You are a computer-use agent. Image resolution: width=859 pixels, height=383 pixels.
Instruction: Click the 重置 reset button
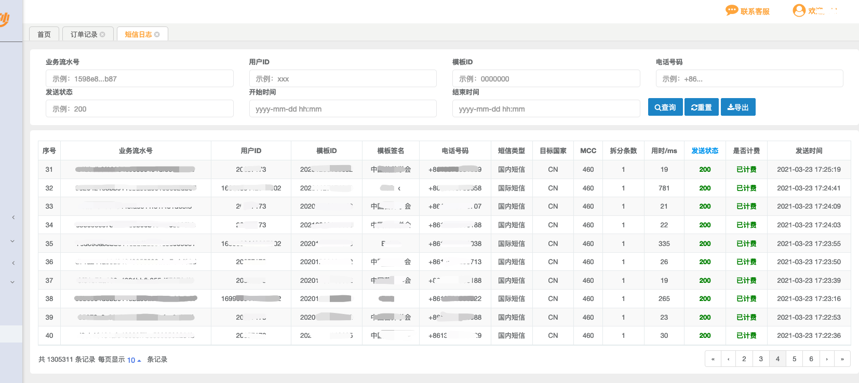point(702,107)
